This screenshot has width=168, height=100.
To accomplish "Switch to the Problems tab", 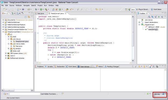I will (x=39, y=66).
